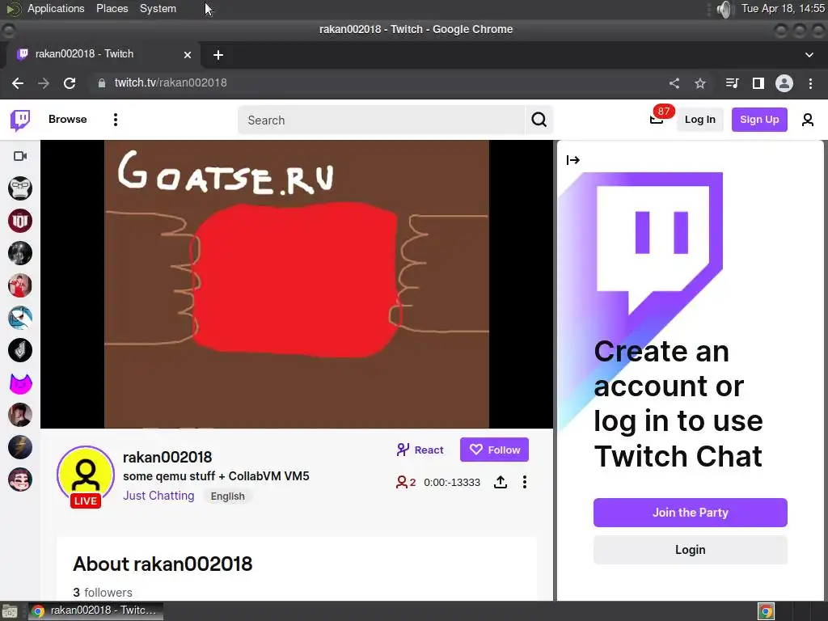Open the lightning bolt avatar channel
The height and width of the screenshot is (621, 828).
20,447
